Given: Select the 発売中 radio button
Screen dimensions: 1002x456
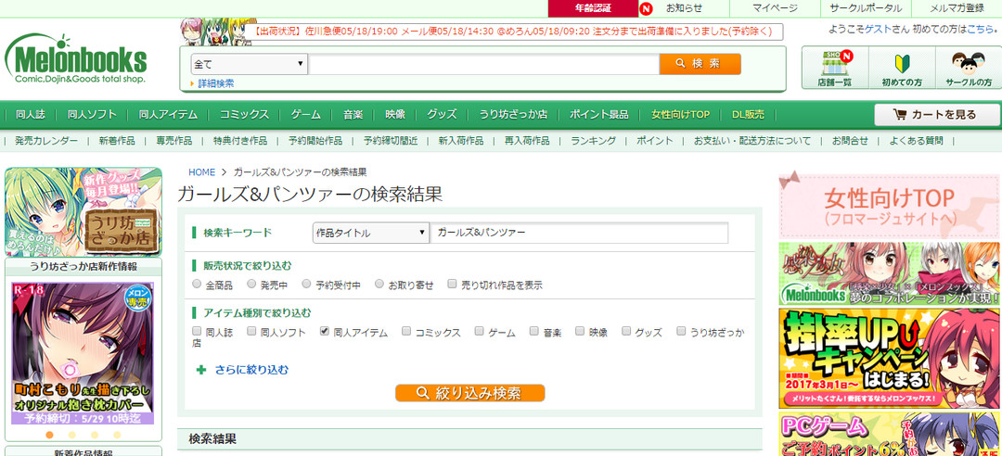Looking at the screenshot, I should coord(253,285).
